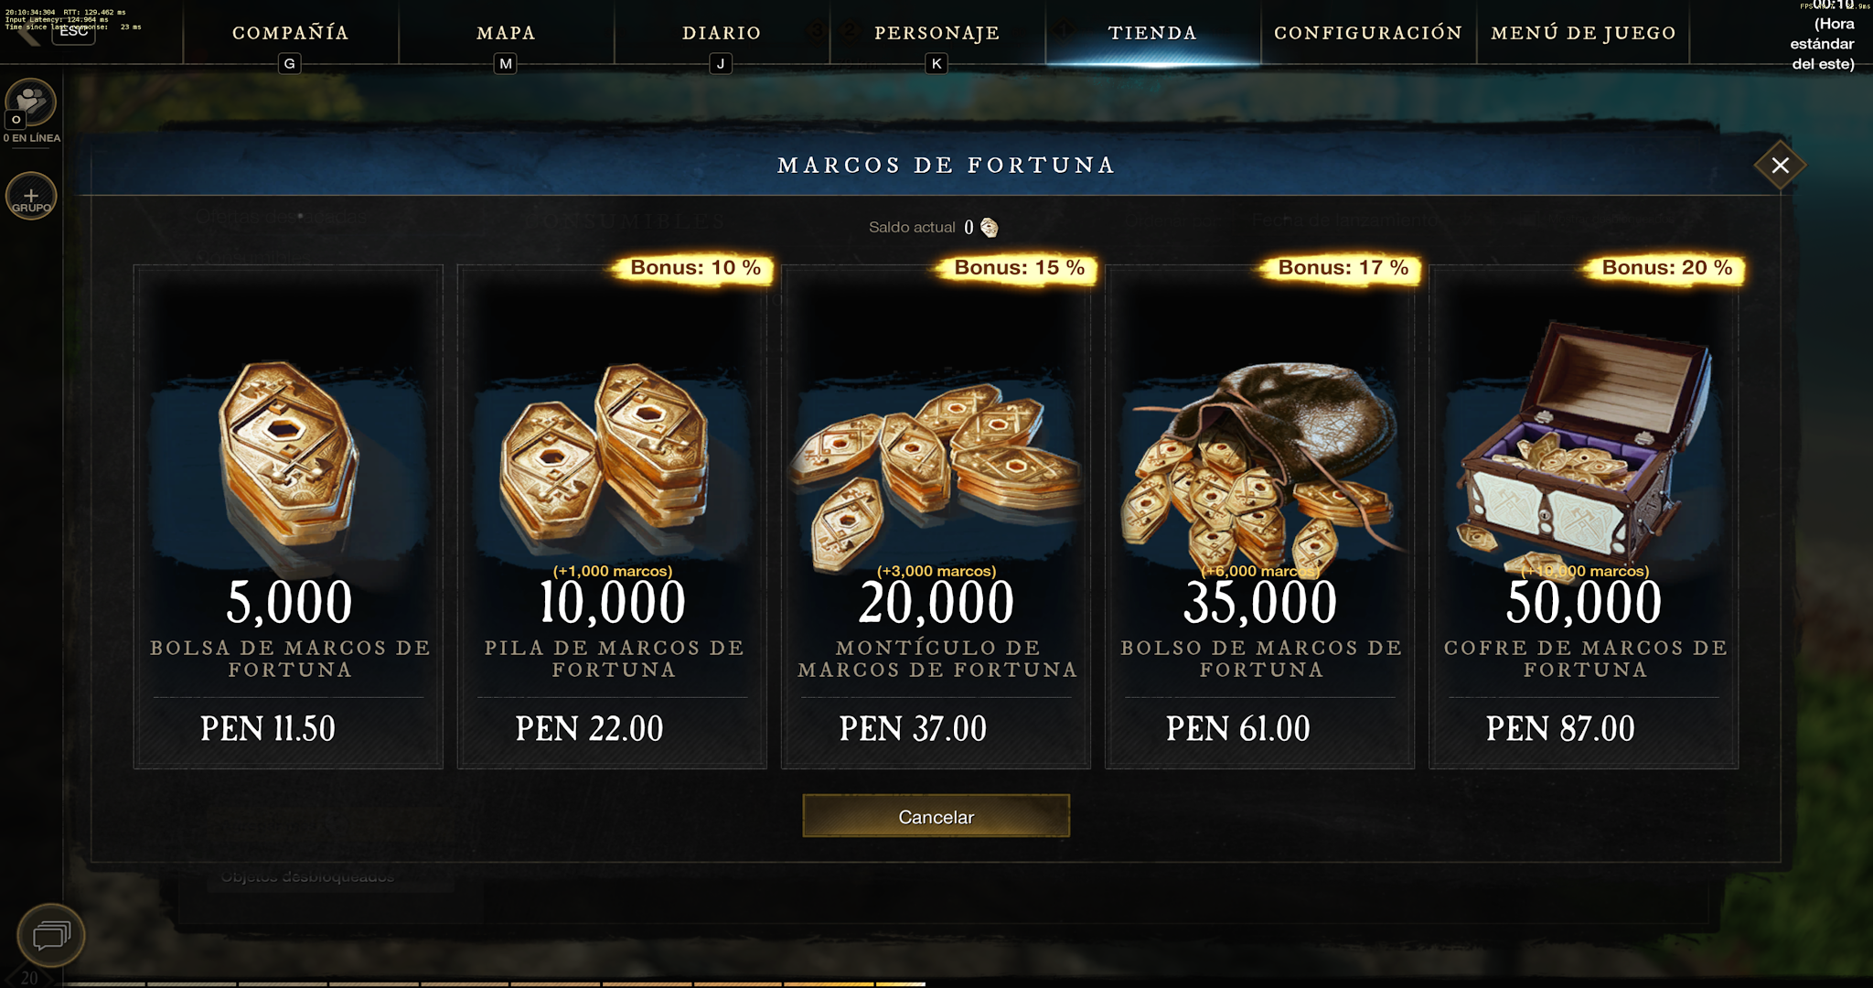Open the chat bubble icon
This screenshot has width=1873, height=988.
(51, 935)
